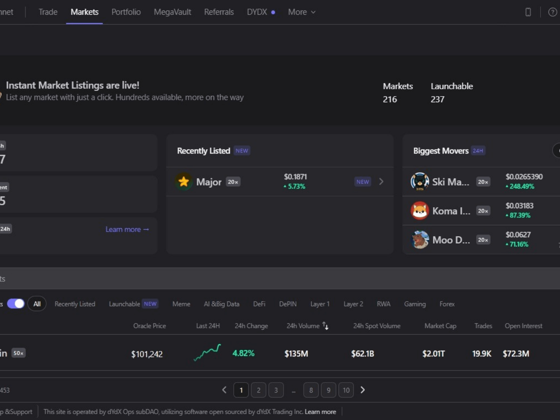Filter by Gaming category
560x420 pixels.
coord(415,304)
